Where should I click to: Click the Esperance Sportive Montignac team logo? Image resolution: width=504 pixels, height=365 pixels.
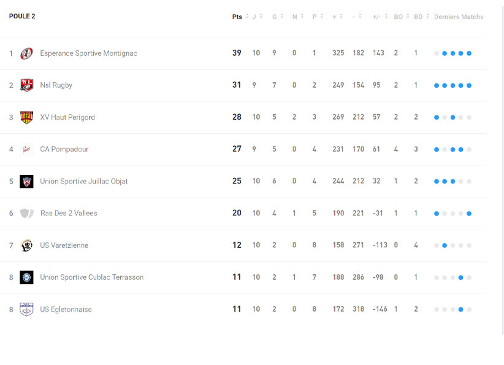point(26,53)
